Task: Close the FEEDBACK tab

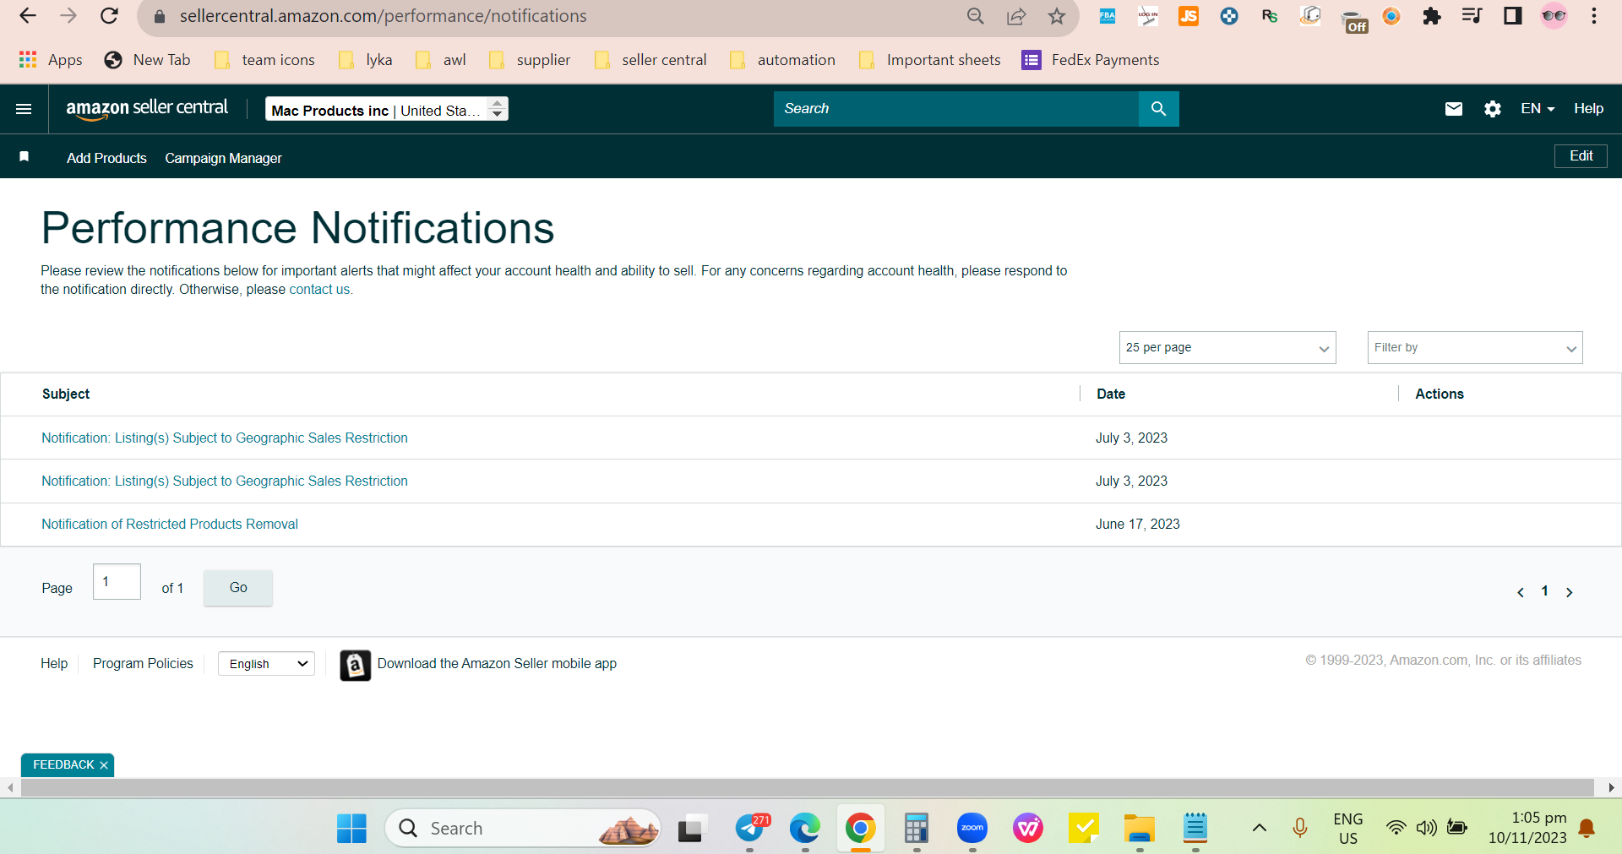Action: [x=104, y=765]
